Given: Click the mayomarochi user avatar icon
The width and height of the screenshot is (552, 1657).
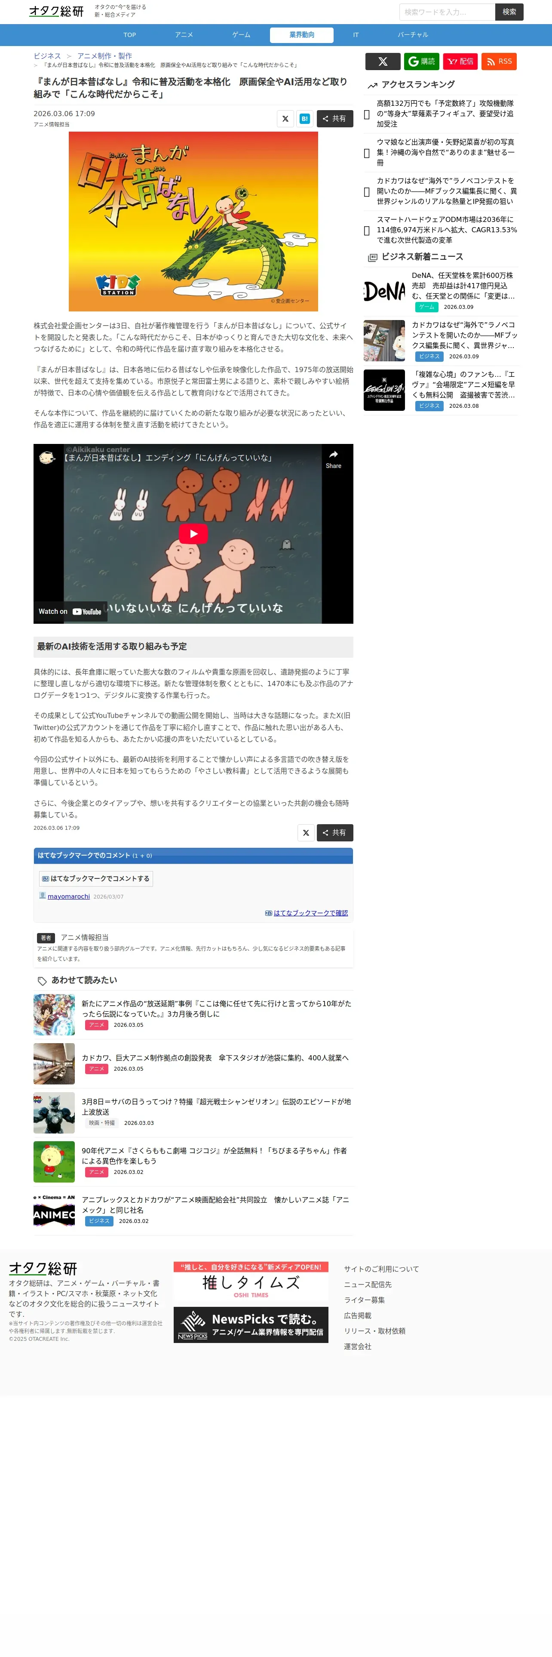Looking at the screenshot, I should [43, 896].
